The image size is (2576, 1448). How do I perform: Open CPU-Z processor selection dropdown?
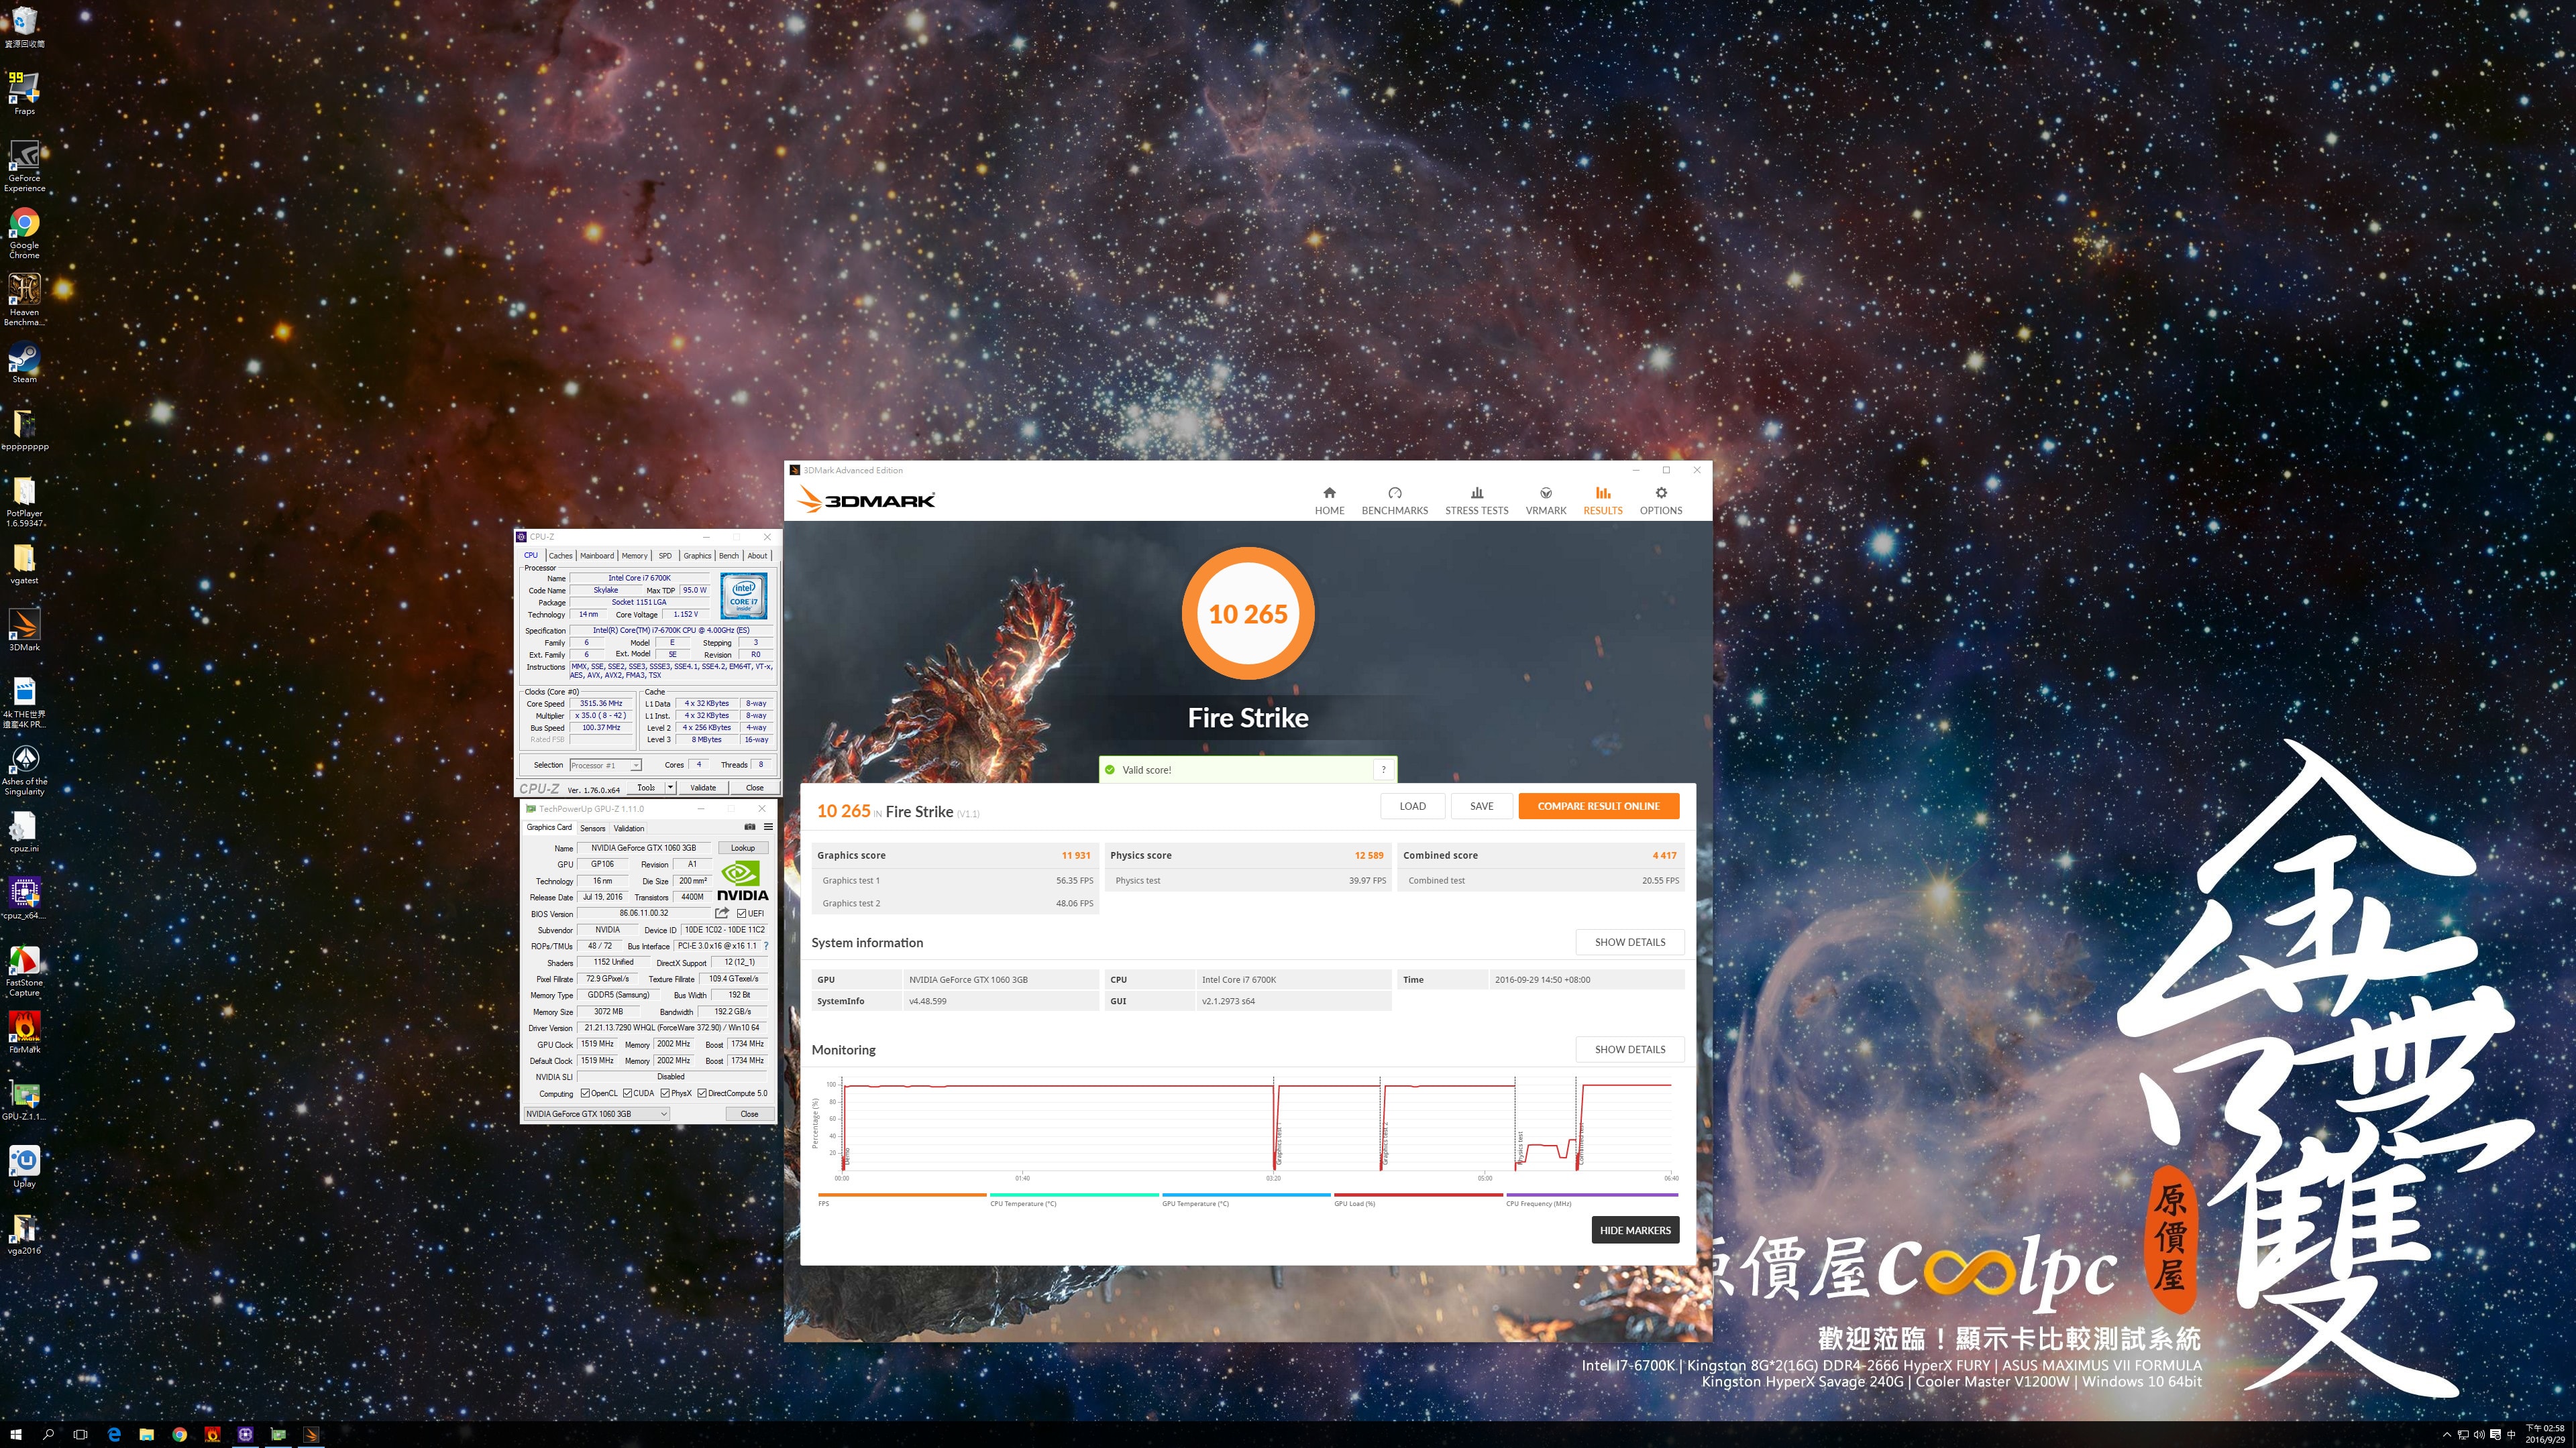(635, 766)
